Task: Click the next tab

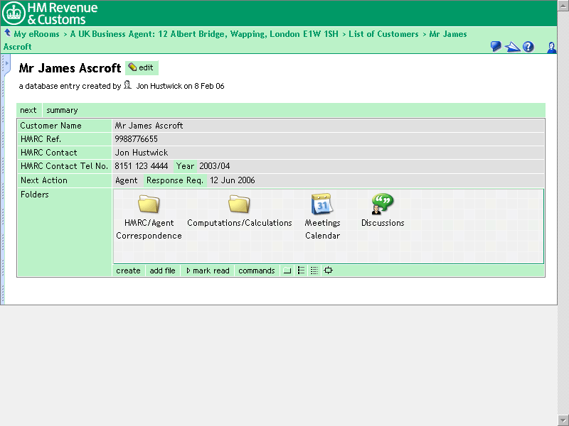Action: 28,110
